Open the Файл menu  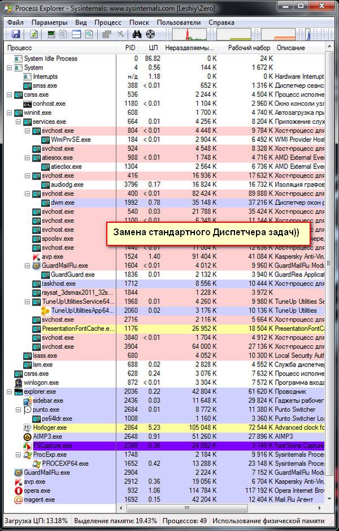point(15,22)
